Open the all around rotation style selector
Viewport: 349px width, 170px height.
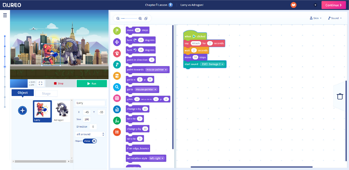(x=90, y=134)
